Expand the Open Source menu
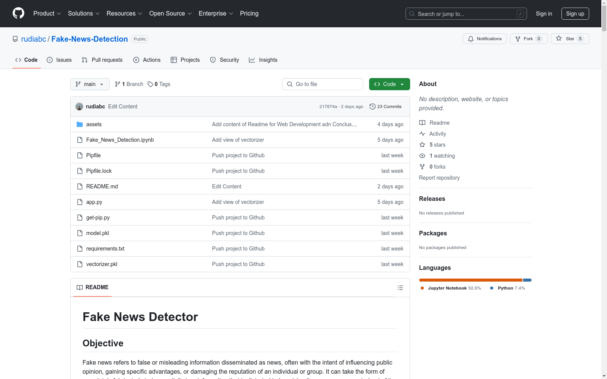 [x=171, y=13]
